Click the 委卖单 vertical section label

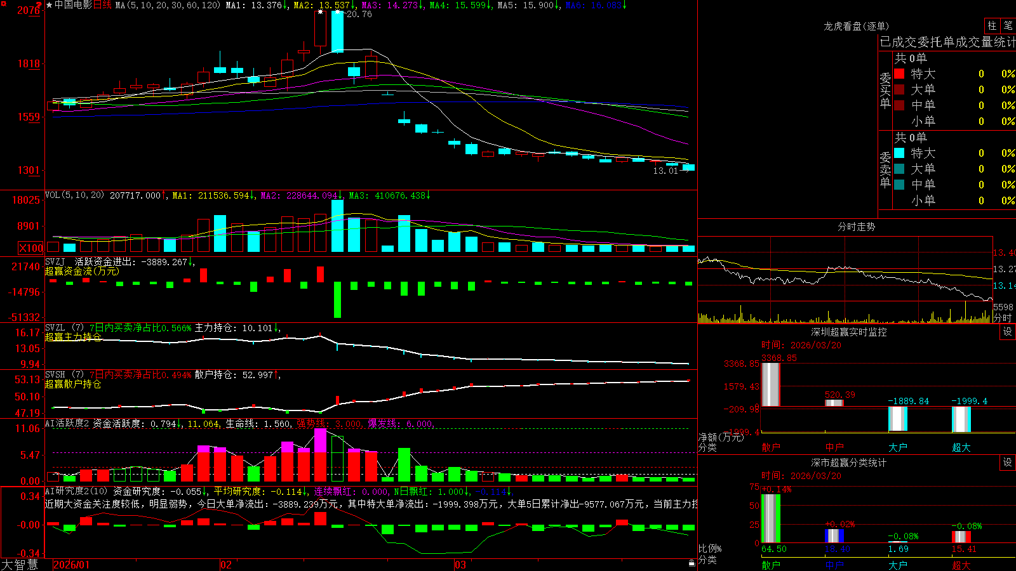click(x=885, y=169)
